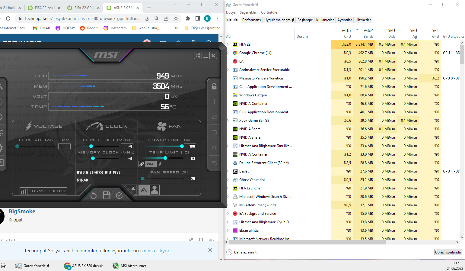Unlock profiles using the padlock icon in Afterburner
The height and width of the screenshot is (271, 465).
pyautogui.click(x=214, y=86)
